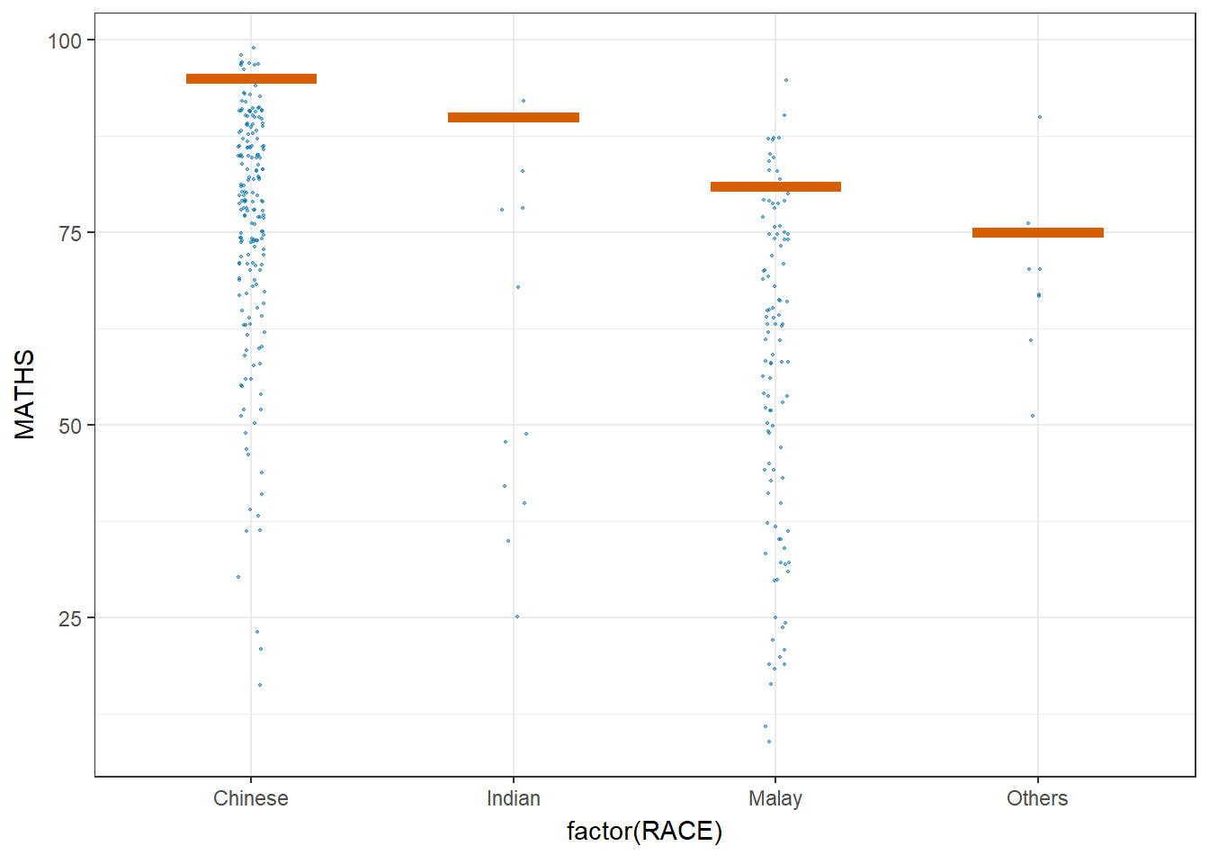Click the lowest Others data point
The height and width of the screenshot is (864, 1209).
(1033, 416)
